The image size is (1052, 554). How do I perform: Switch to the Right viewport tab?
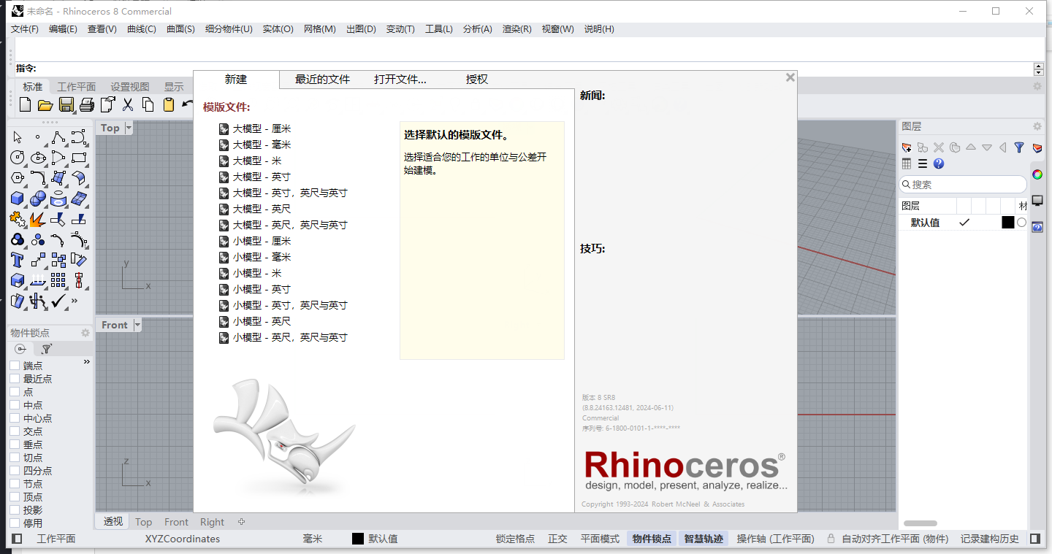point(212,522)
